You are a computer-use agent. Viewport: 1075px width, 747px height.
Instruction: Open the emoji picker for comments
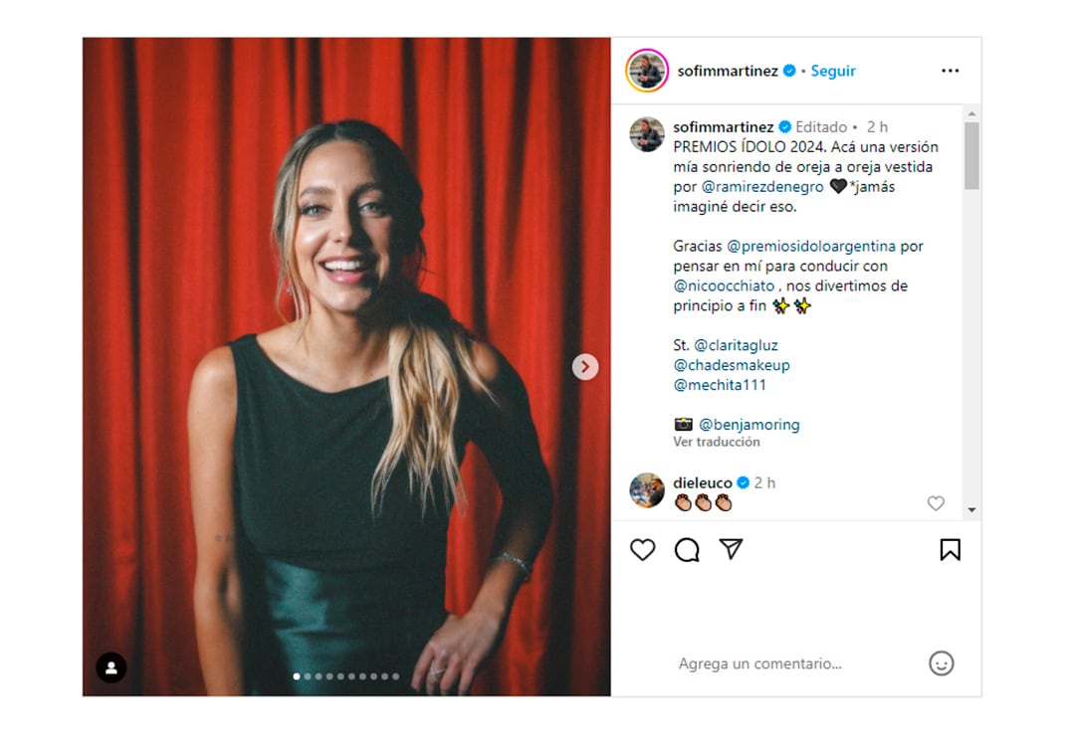click(x=941, y=663)
